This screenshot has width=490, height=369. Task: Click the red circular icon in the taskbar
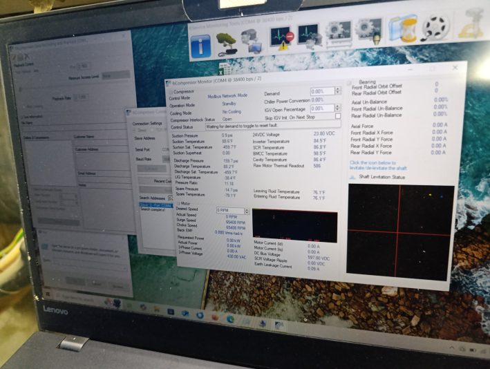(x=215, y=317)
